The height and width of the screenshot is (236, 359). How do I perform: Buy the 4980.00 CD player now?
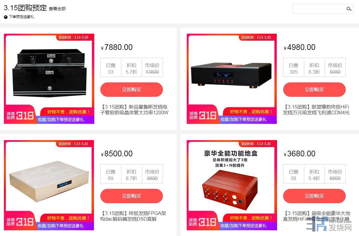click(x=314, y=90)
